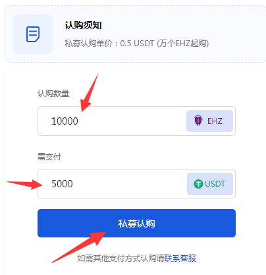Click blank area inside the quantity field before EHZ
Viewport: 266px width, 275px height.
[132, 121]
